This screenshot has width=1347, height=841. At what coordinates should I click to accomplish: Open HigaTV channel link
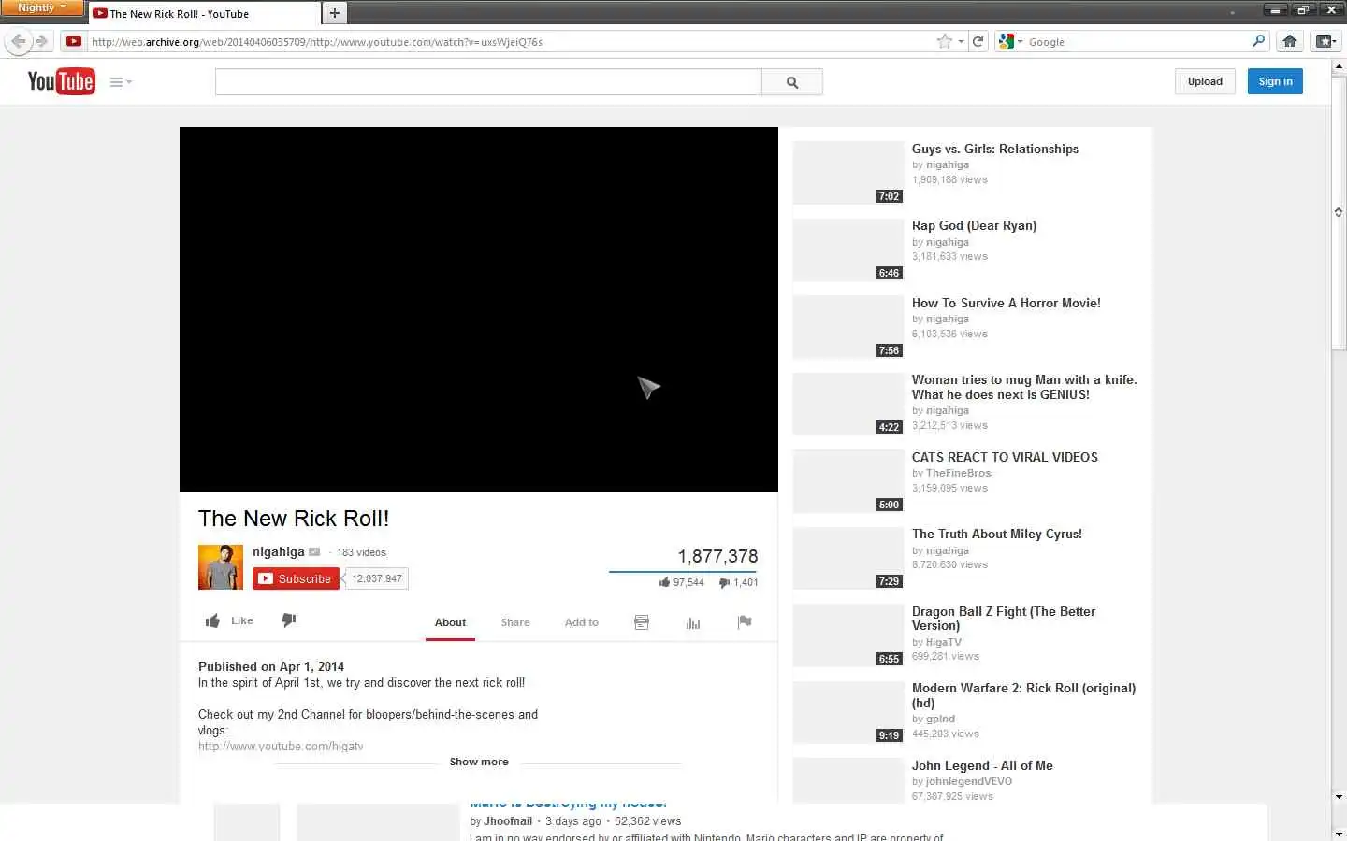click(x=943, y=642)
